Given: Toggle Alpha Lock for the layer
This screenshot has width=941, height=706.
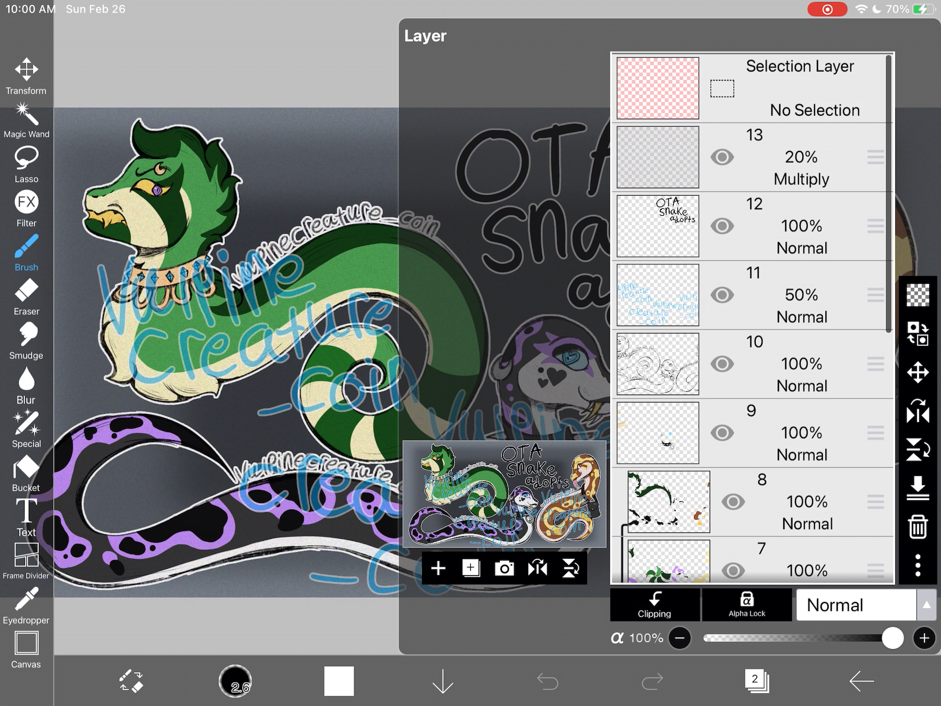Looking at the screenshot, I should coord(747,605).
